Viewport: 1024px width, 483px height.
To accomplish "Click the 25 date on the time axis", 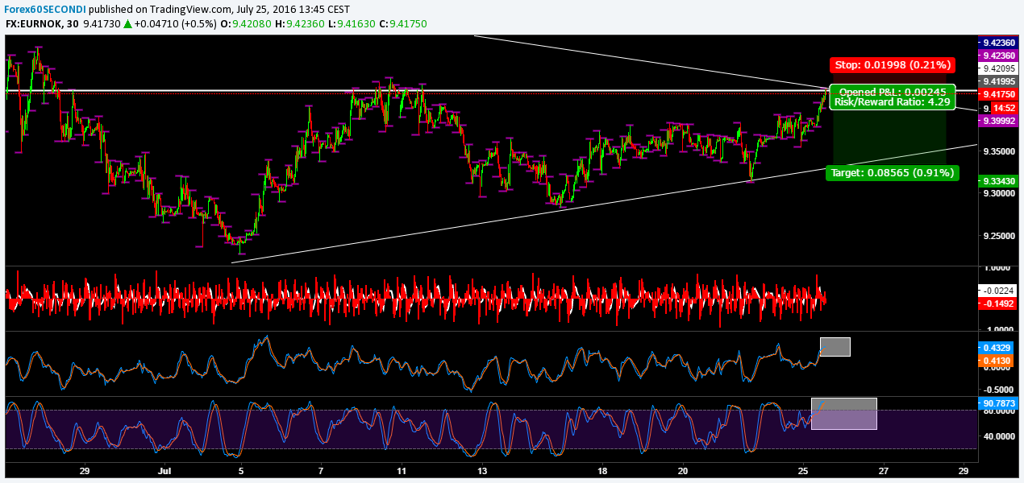I will coord(803,470).
